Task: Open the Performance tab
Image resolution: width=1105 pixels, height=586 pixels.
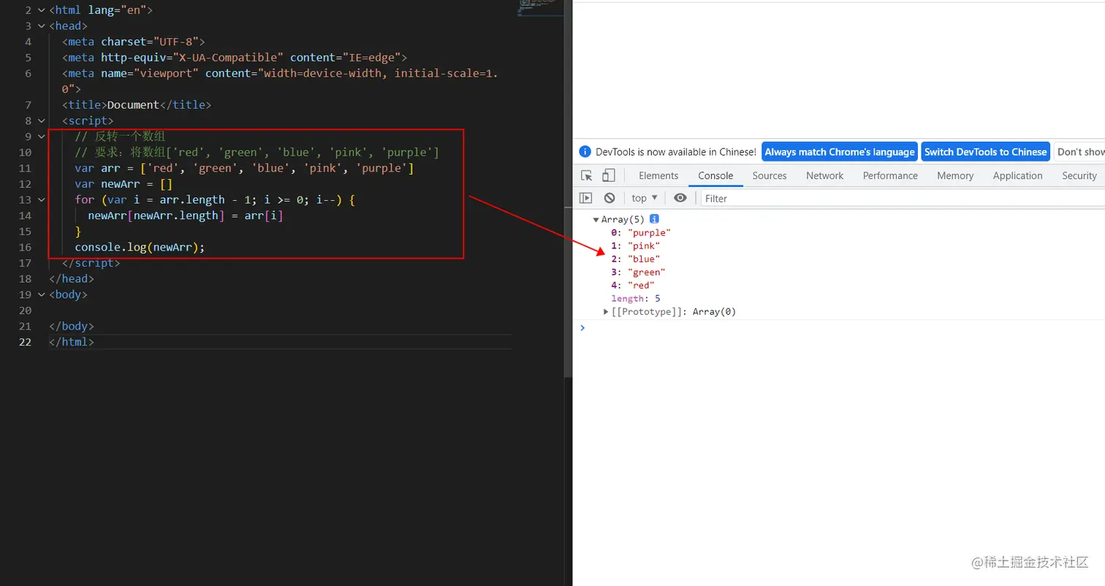Action: click(891, 175)
